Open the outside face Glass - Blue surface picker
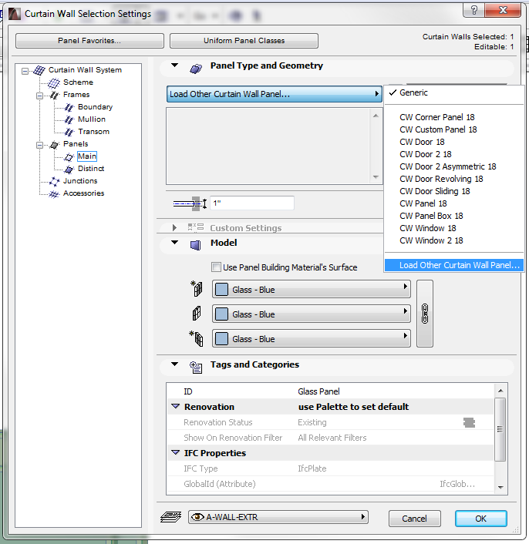Screen dimensions: 529x544 [x=312, y=290]
